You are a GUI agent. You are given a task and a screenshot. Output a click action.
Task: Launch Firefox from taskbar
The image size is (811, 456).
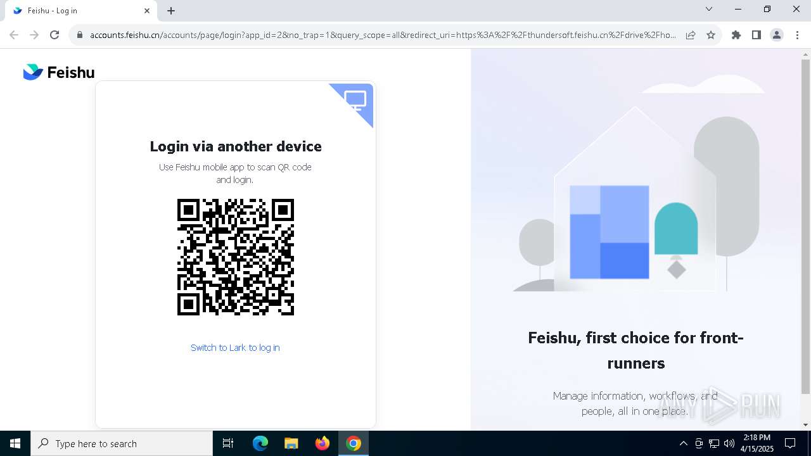coord(322,443)
